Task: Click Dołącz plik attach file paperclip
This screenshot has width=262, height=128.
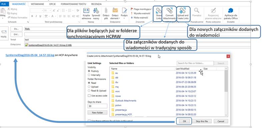Action: pos(106,11)
